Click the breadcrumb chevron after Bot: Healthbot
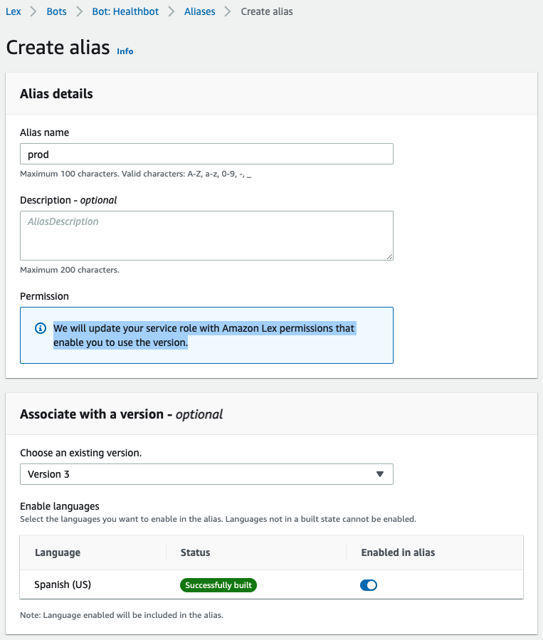Viewport: 543px width, 640px height. (x=172, y=11)
